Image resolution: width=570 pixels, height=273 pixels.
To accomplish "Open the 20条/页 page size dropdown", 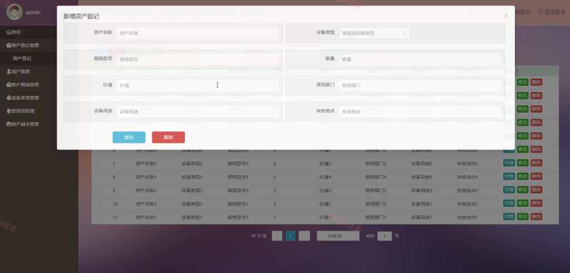I will 338,236.
